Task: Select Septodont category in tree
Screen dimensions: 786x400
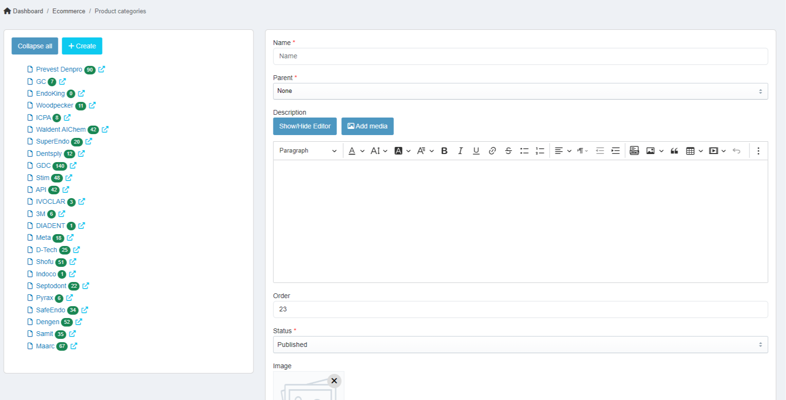Action: pos(51,286)
